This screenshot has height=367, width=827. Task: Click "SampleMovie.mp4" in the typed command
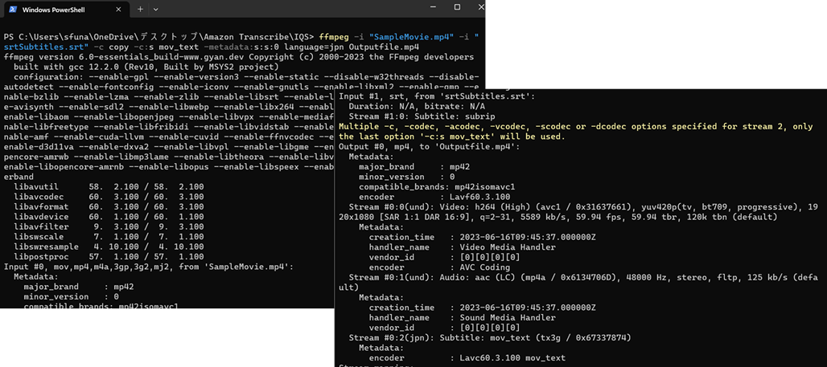click(413, 37)
